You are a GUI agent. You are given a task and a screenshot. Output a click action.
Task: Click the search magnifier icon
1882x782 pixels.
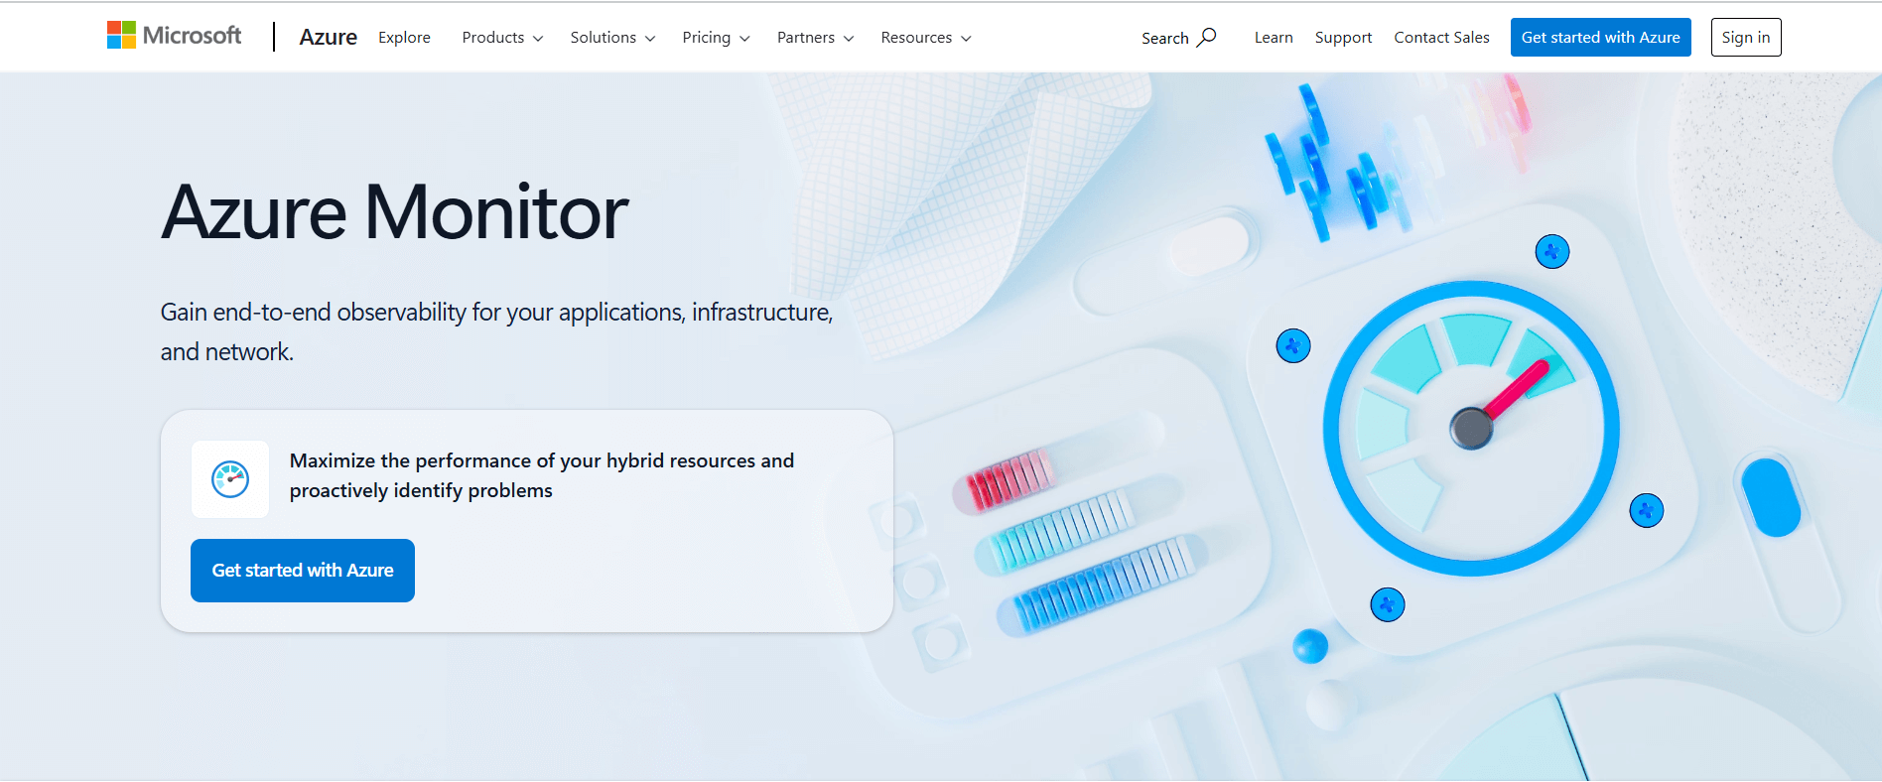[1206, 38]
